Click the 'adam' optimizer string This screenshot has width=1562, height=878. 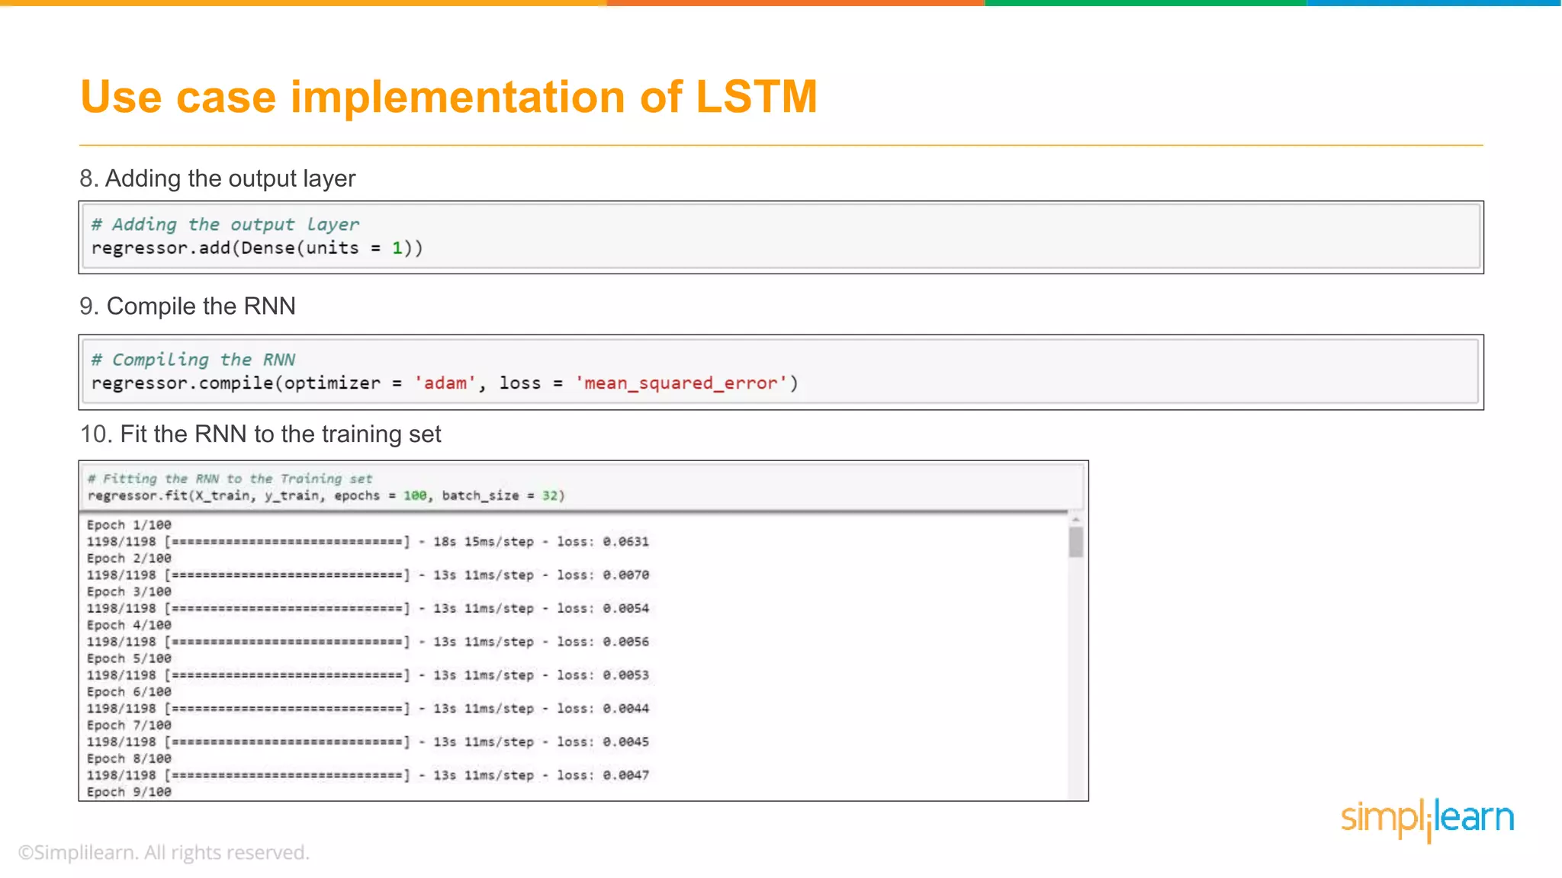[445, 383]
